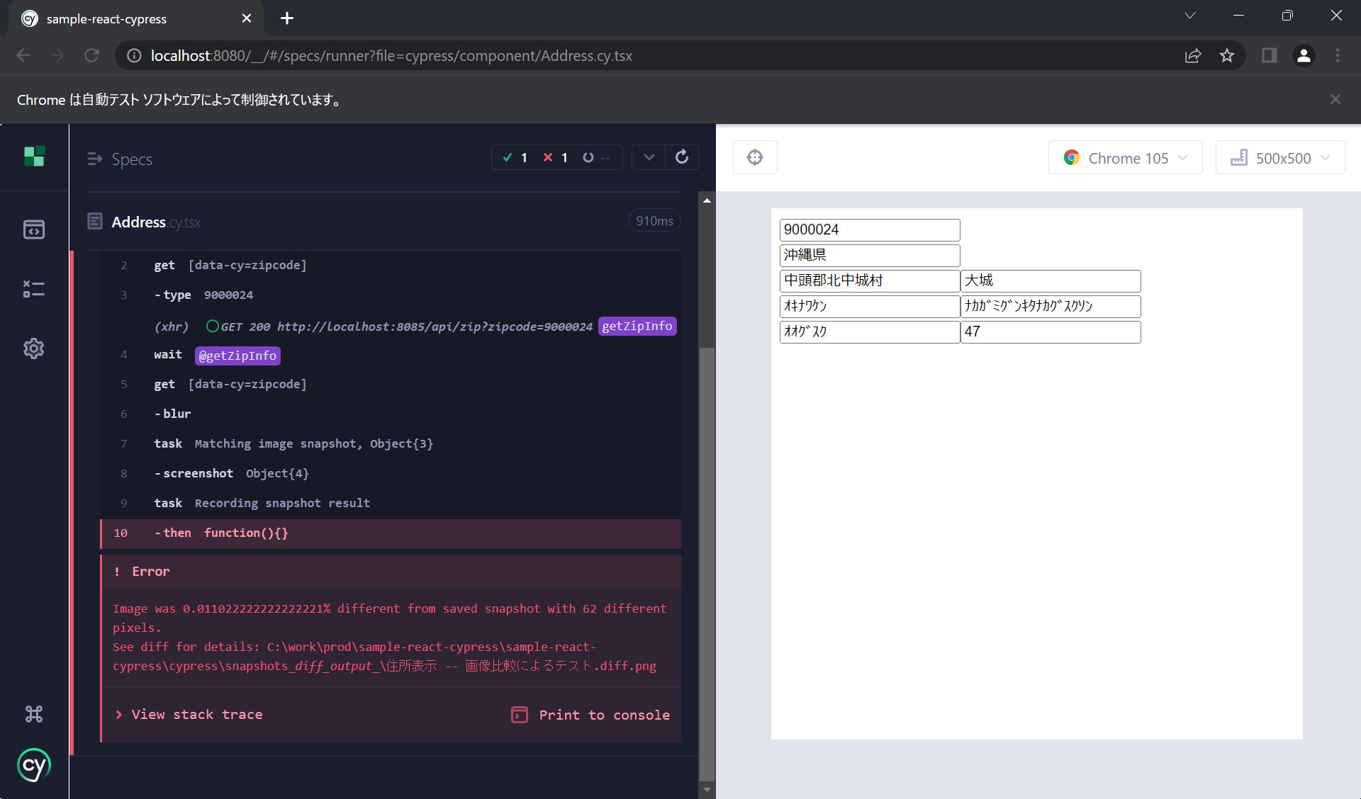This screenshot has height=799, width=1361.
Task: Rerun the tests with the refresh icon
Action: click(x=681, y=157)
